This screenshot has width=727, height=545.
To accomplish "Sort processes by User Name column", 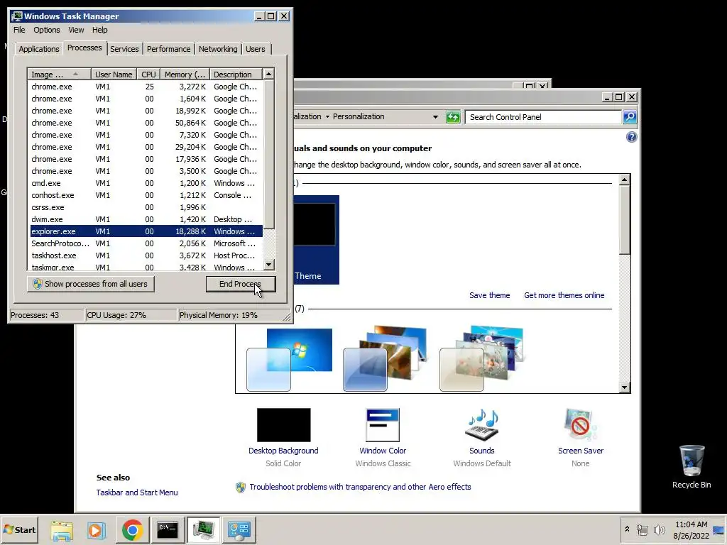I will point(114,74).
